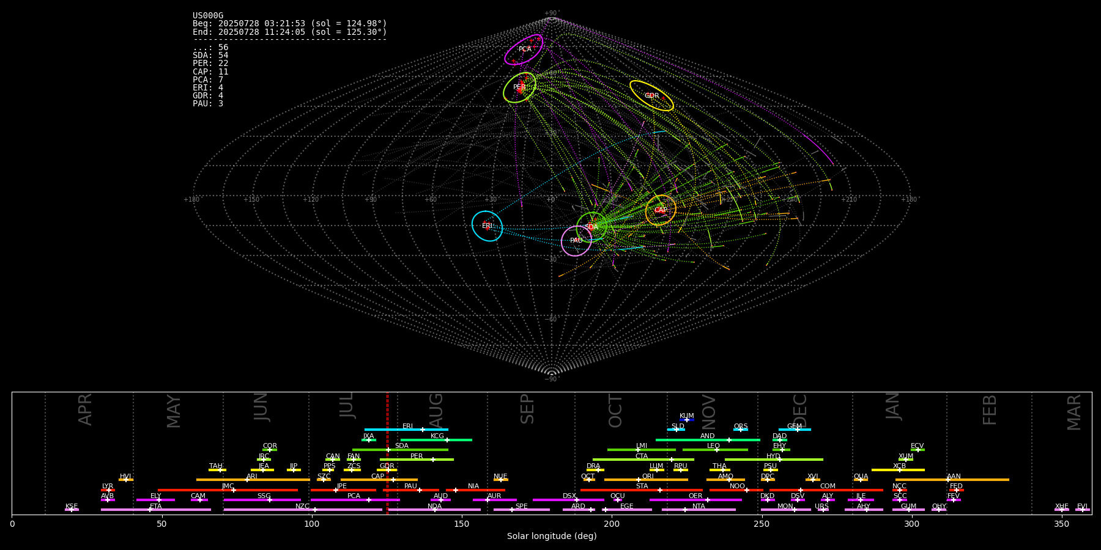Click the +90° label atop the sky map

(552, 13)
